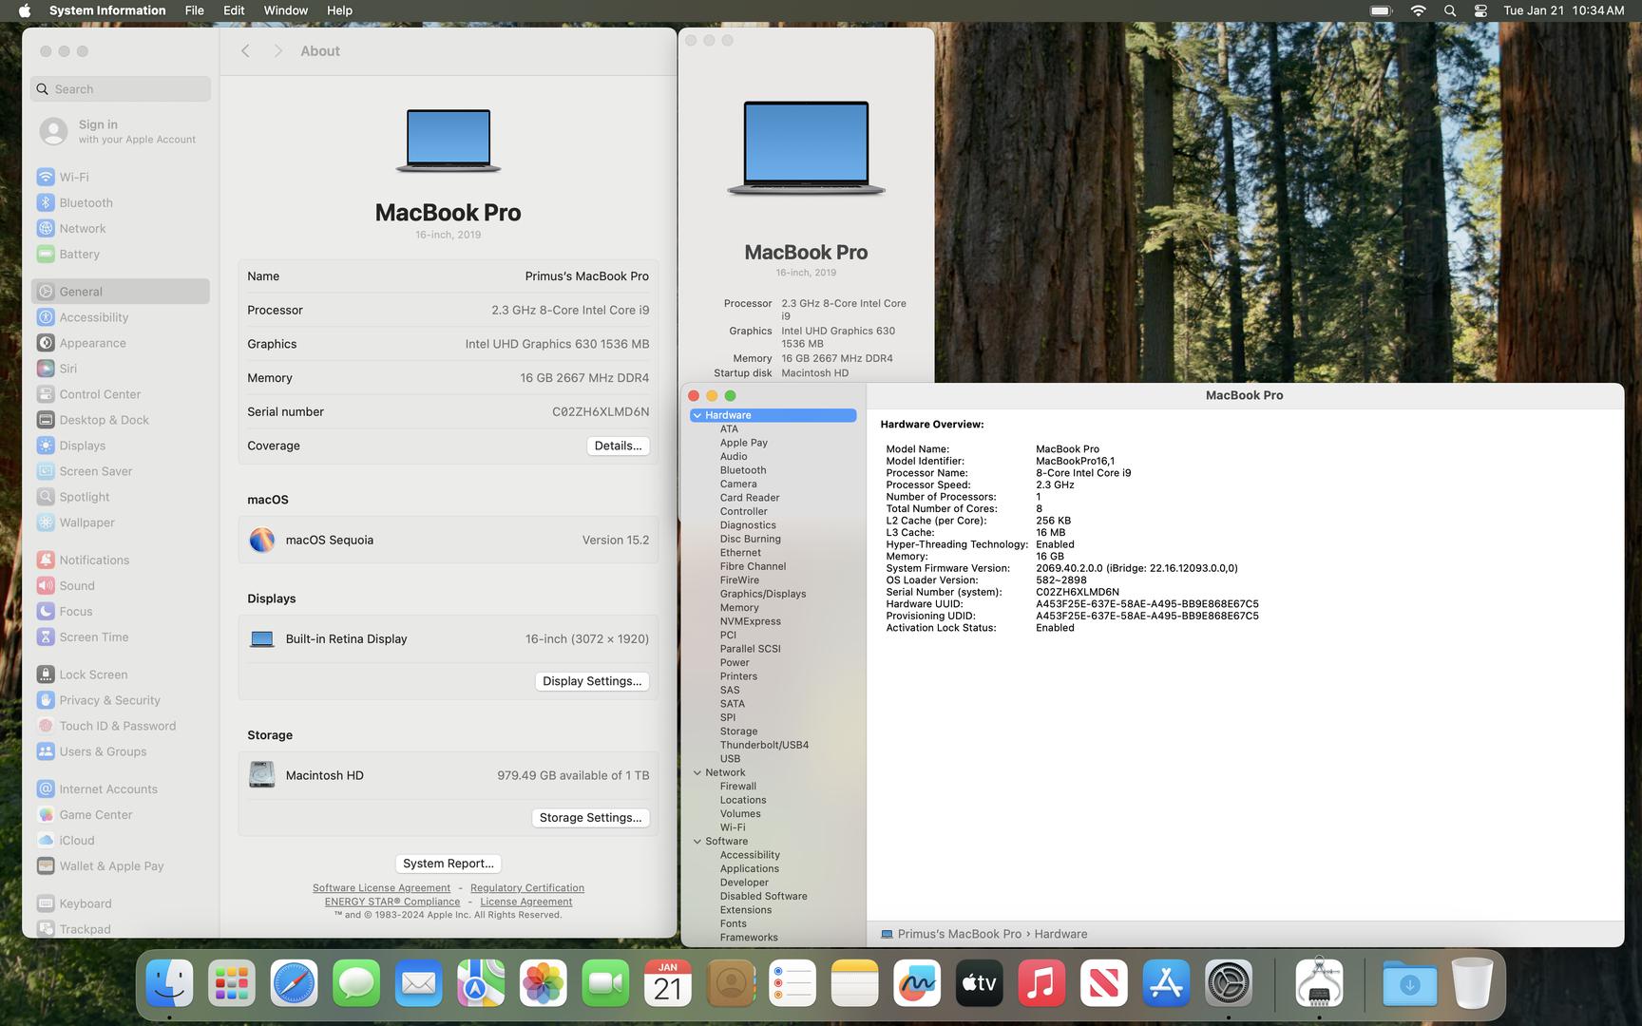The height and width of the screenshot is (1026, 1642).
Task: Collapse the Software section chevron
Action: tap(697, 841)
